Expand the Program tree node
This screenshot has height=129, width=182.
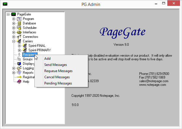click(x=14, y=19)
